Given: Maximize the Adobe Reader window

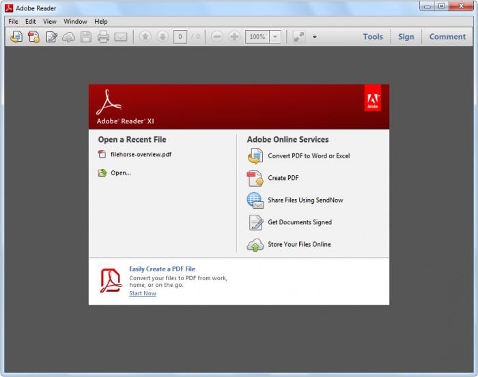Looking at the screenshot, I should (x=441, y=6).
